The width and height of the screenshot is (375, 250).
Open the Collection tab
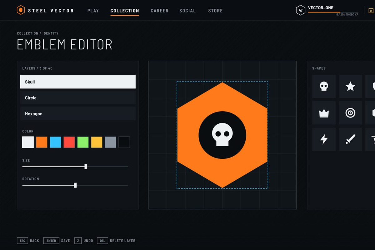[x=125, y=11]
